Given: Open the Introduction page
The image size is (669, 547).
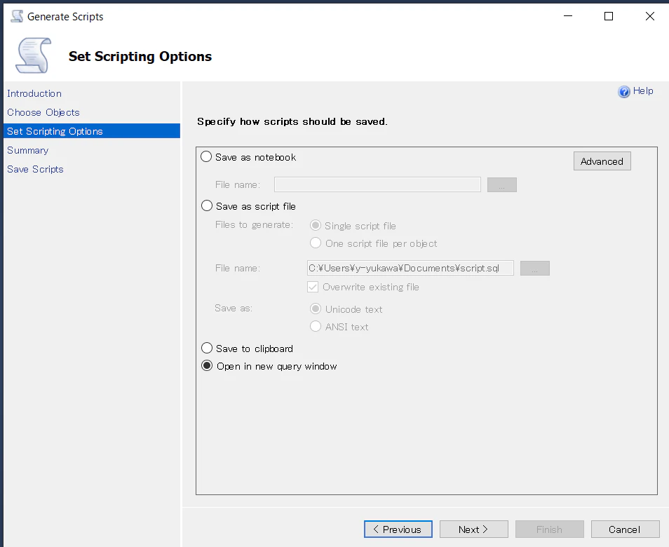Looking at the screenshot, I should point(34,93).
